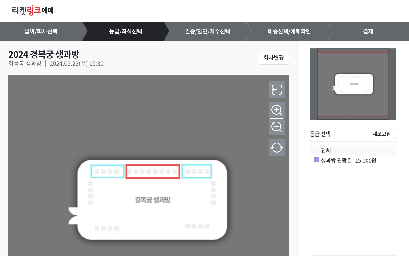Zoom in on the seating map
The height and width of the screenshot is (256, 409).
[277, 110]
